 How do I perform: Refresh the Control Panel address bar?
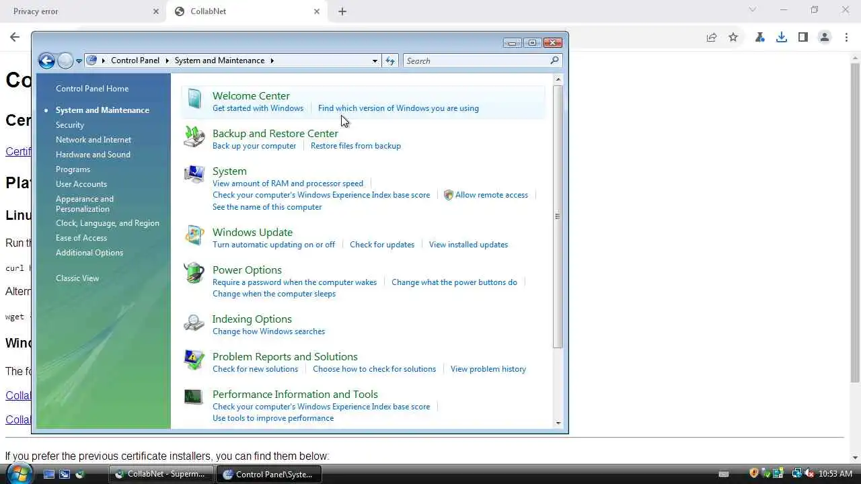click(x=390, y=61)
